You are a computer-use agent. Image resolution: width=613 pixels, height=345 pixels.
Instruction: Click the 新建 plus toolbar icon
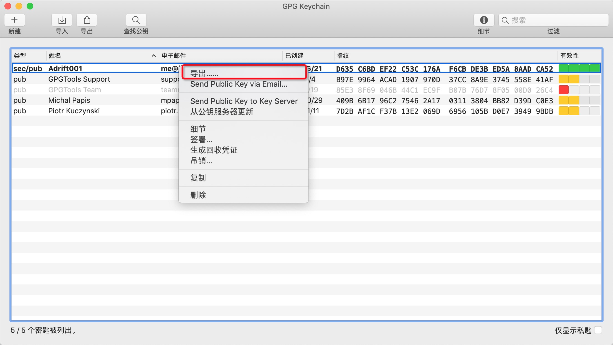click(14, 20)
